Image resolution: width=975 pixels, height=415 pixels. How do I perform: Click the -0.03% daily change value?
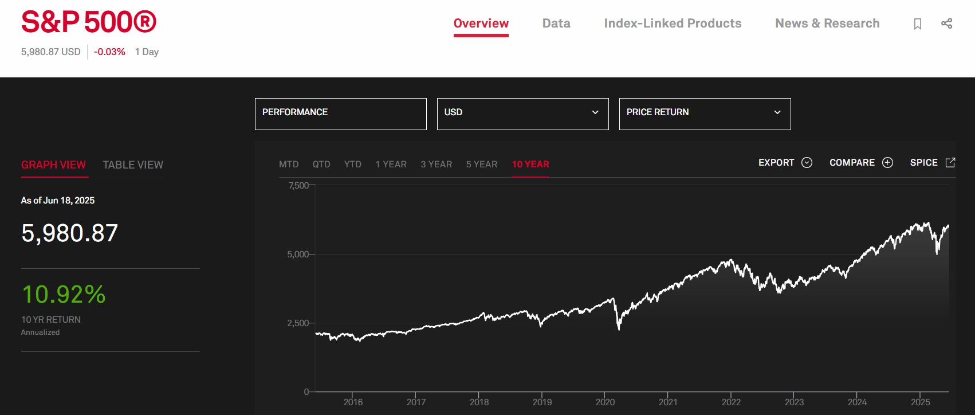coord(109,52)
